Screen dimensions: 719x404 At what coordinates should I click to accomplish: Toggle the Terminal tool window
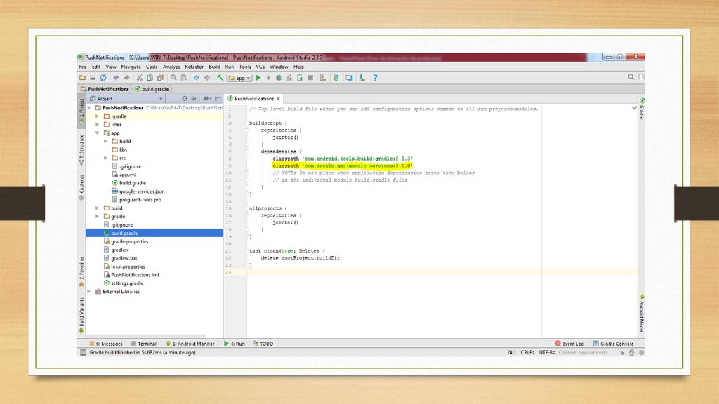click(143, 344)
